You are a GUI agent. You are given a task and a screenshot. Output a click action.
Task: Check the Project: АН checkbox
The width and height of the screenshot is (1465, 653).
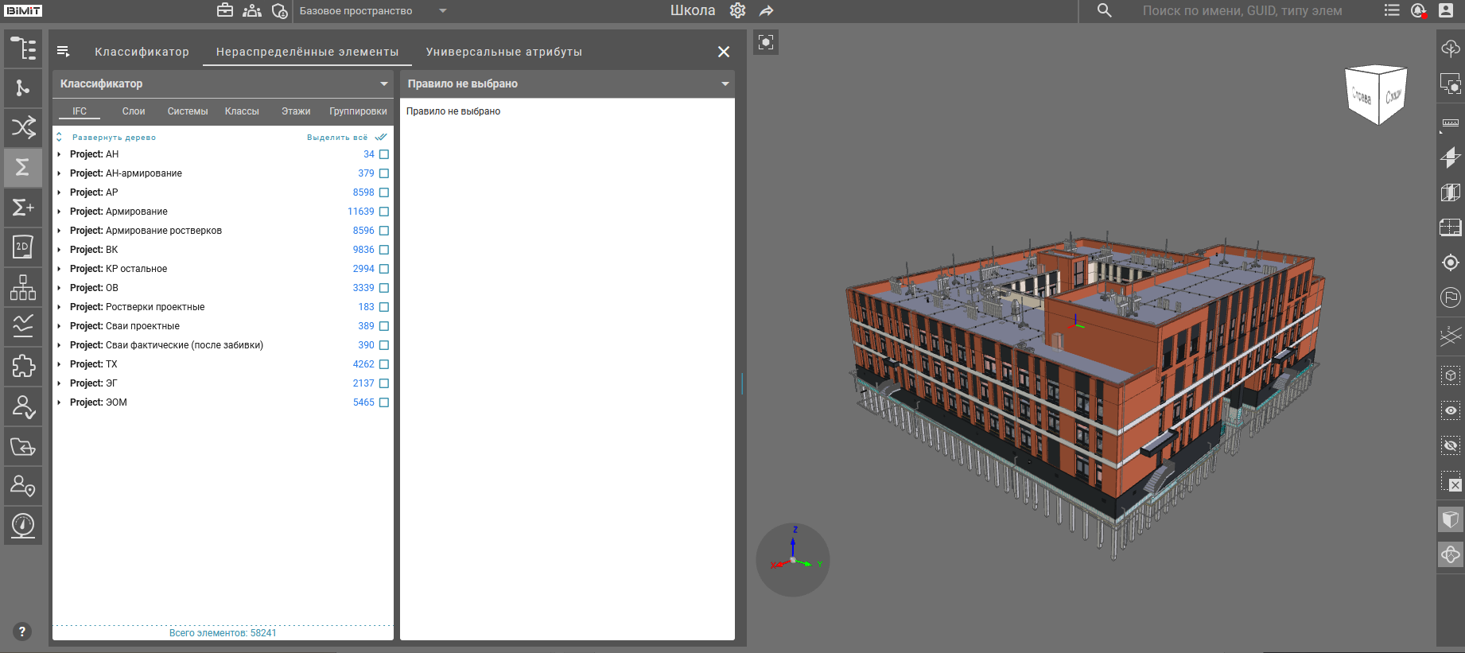(384, 154)
